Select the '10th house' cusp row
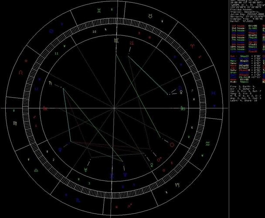Screen dimensions: 265x218 tap(245, 47)
